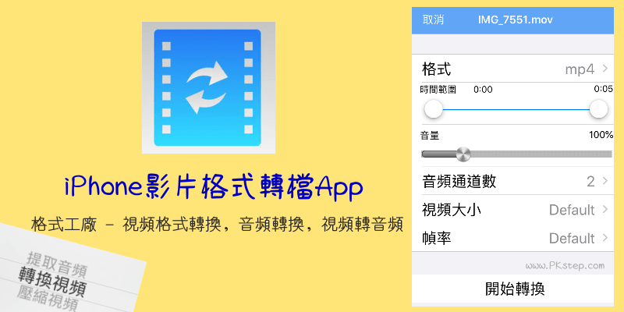Click the chevron in the 幀率 row

[x=605, y=238]
